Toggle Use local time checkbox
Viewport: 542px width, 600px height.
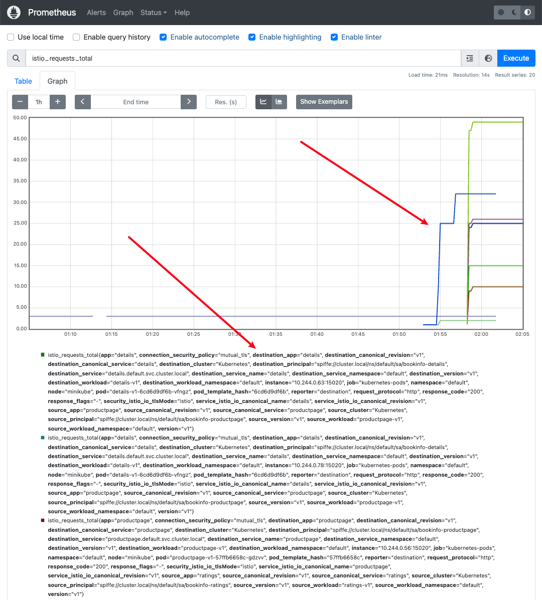pyautogui.click(x=11, y=37)
